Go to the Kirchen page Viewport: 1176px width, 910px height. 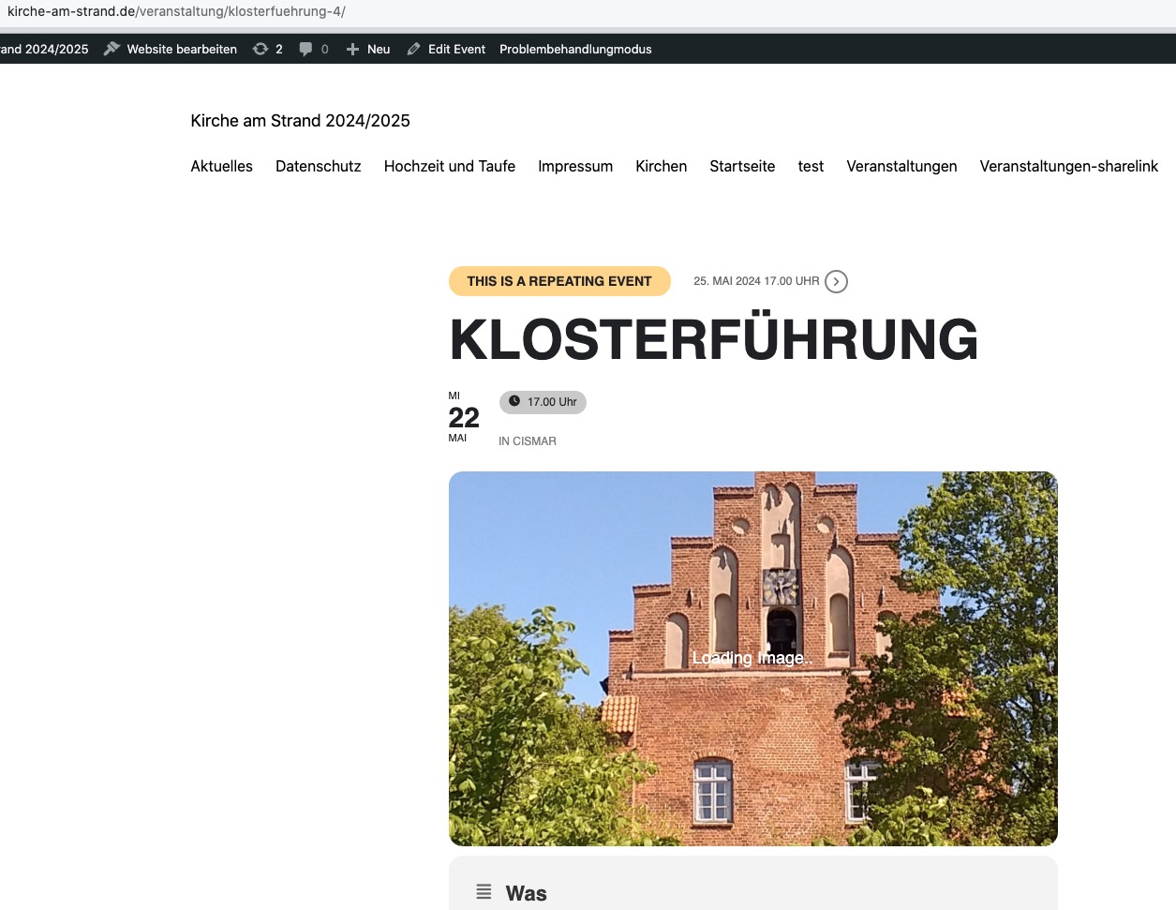(662, 166)
